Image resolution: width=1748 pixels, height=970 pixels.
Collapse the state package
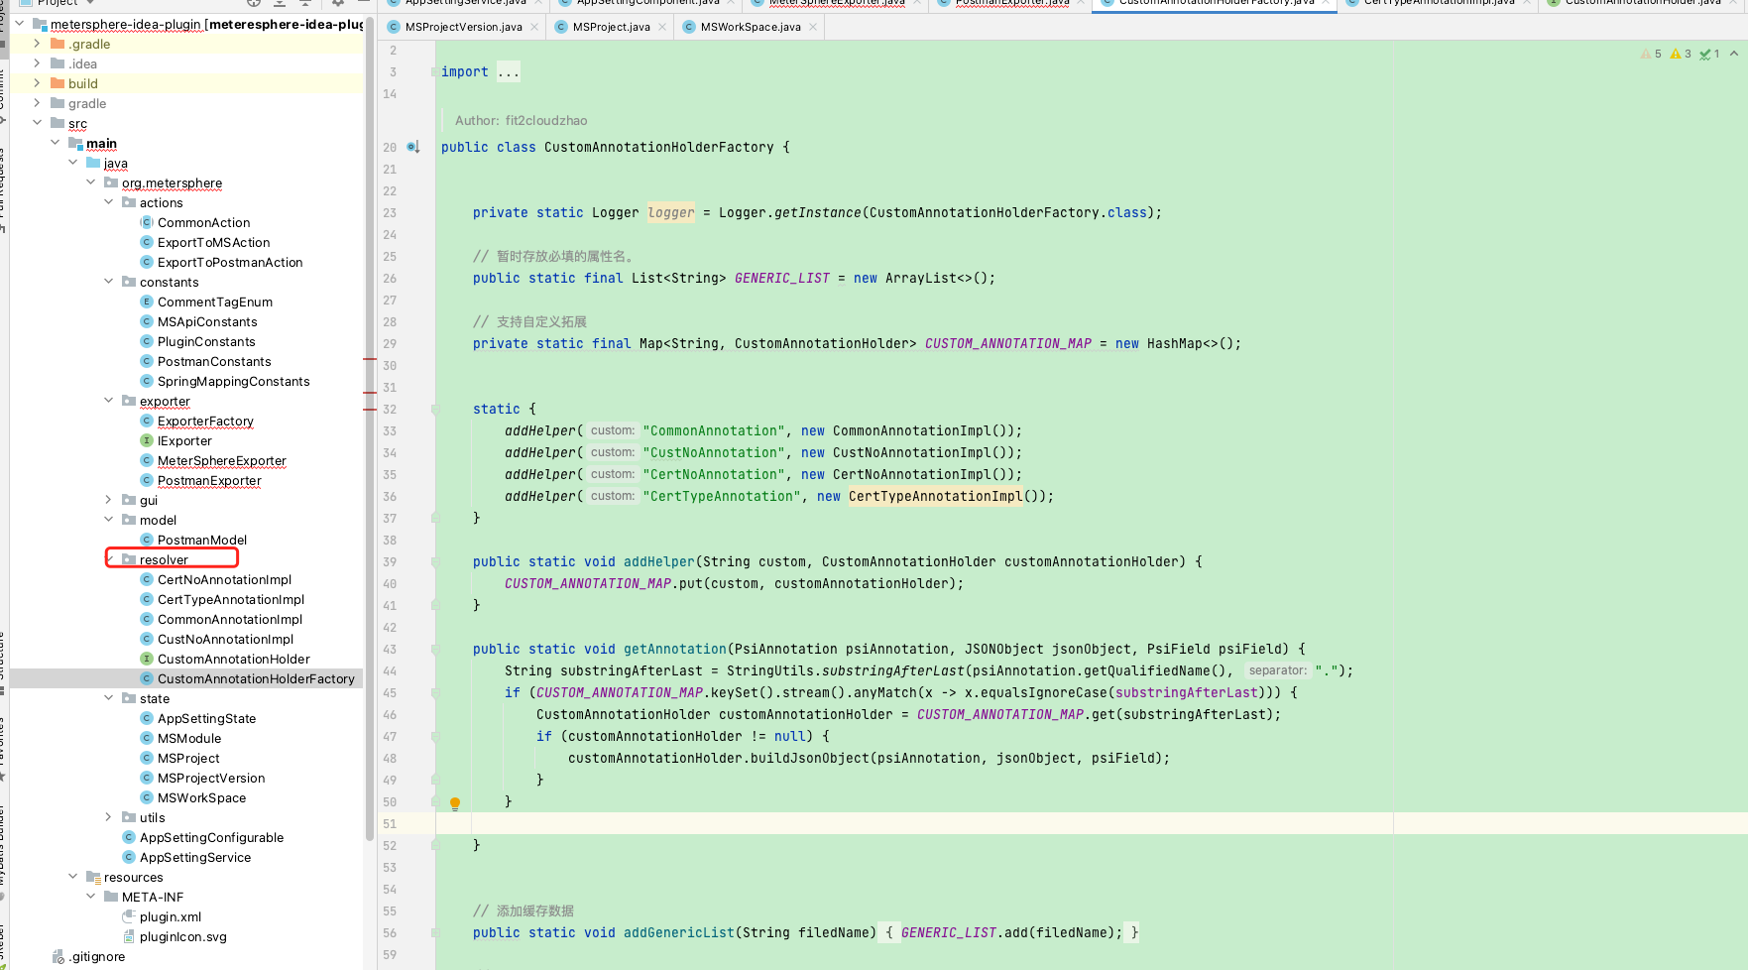(108, 698)
